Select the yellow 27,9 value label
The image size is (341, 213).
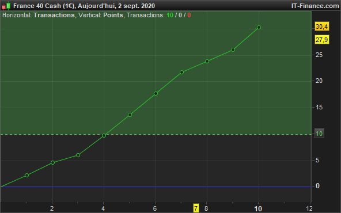pyautogui.click(x=322, y=40)
